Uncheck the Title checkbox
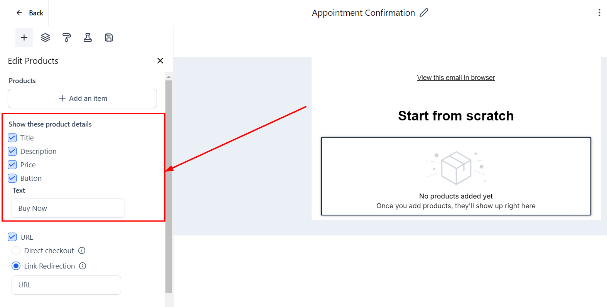This screenshot has height=307, width=607. click(x=12, y=138)
